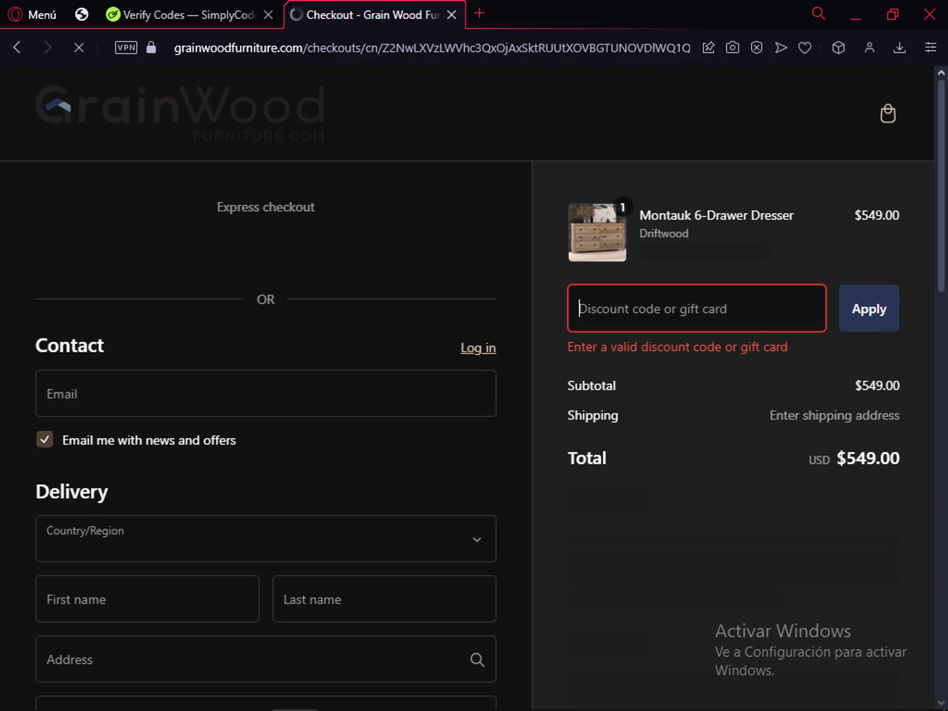This screenshot has height=711, width=948.
Task: Click 'Enter a valid discount code' error text
Action: click(x=678, y=347)
